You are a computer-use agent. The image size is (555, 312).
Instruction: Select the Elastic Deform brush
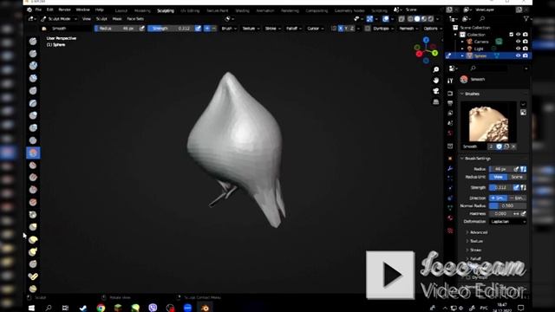(33, 239)
